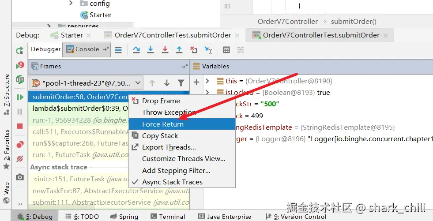Image resolution: width=433 pixels, height=221 pixels.
Task: Expand the config folder in project tree
Action: 71,3
